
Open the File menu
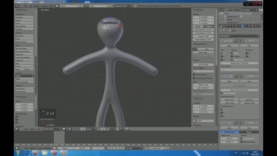pos(26,6)
